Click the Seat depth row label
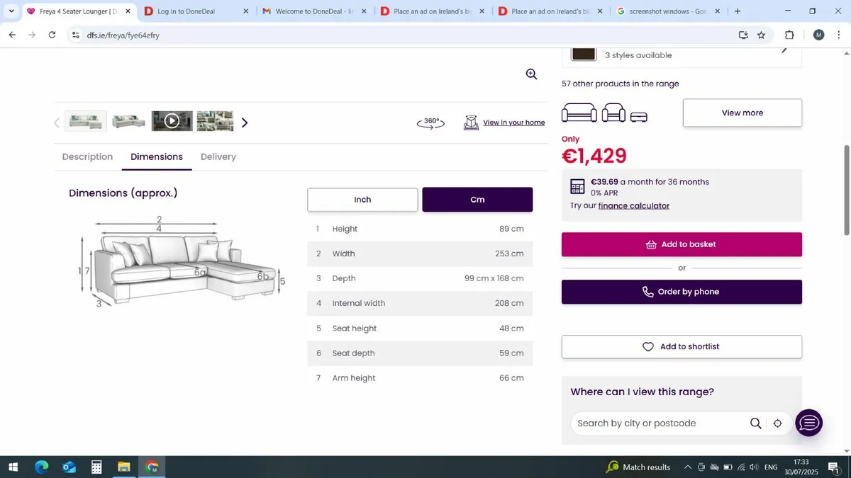 pos(353,353)
